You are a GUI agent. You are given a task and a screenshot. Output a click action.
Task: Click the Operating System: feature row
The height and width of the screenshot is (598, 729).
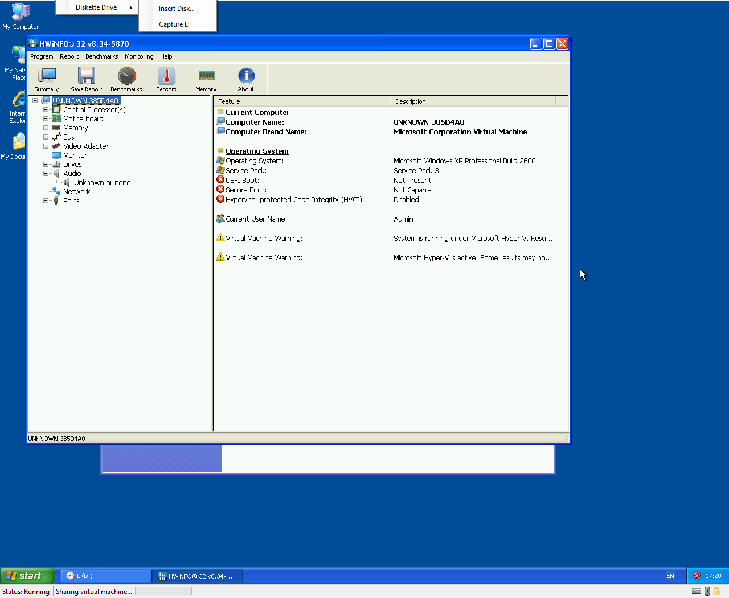click(391, 161)
